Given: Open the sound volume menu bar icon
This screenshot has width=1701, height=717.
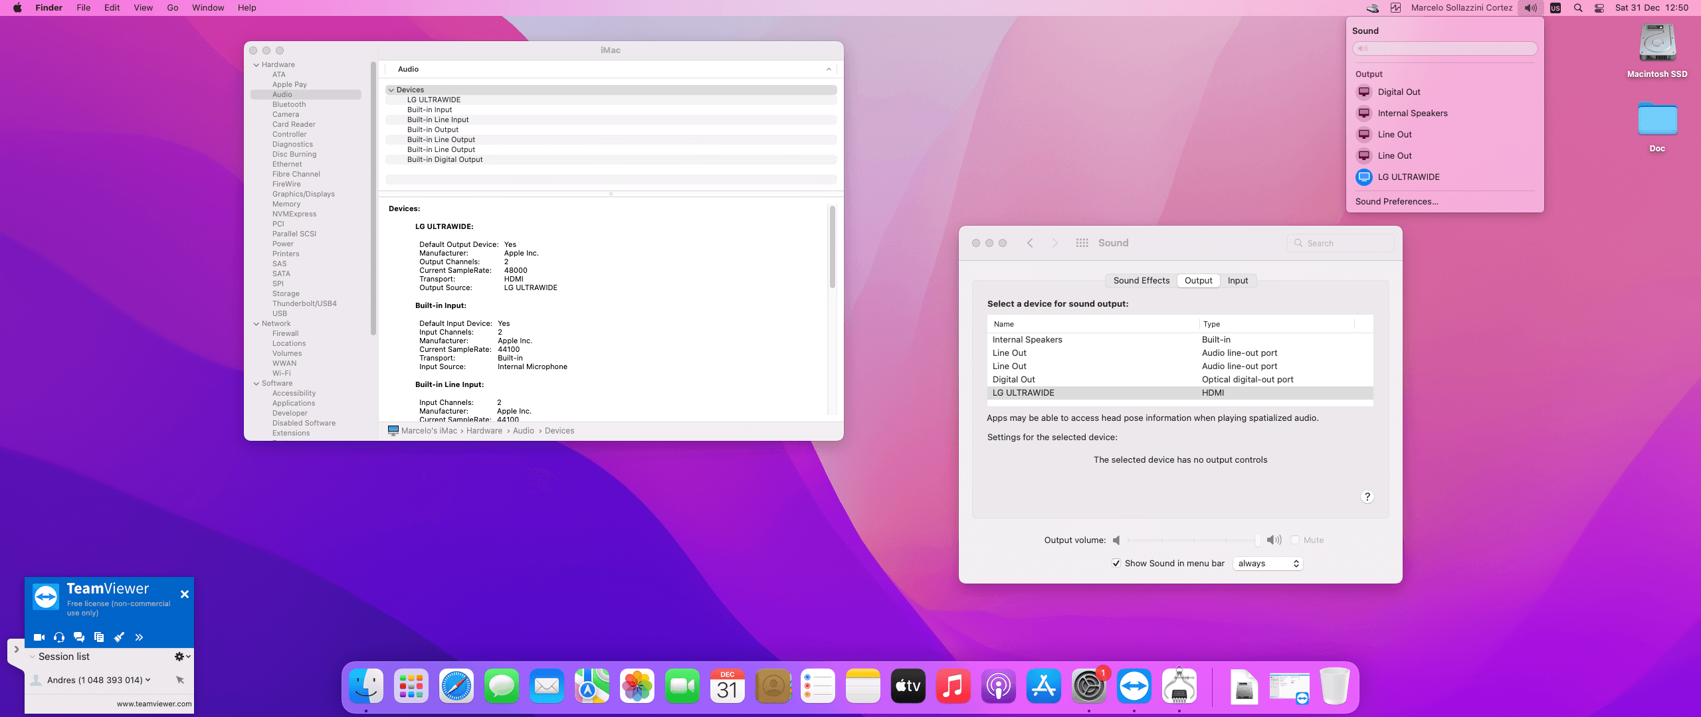Looking at the screenshot, I should point(1531,8).
